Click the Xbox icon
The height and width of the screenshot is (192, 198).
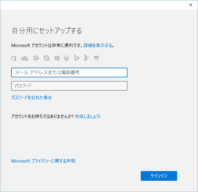point(67,58)
